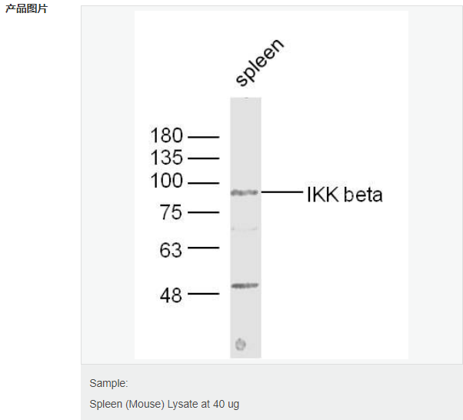463x420 pixels.
Task: Select the IKK beta band label
Action: pos(345,195)
